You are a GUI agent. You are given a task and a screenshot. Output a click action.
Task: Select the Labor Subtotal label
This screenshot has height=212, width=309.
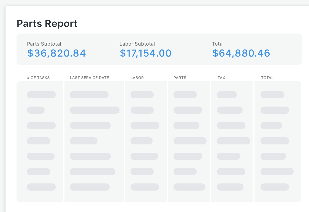tap(137, 44)
